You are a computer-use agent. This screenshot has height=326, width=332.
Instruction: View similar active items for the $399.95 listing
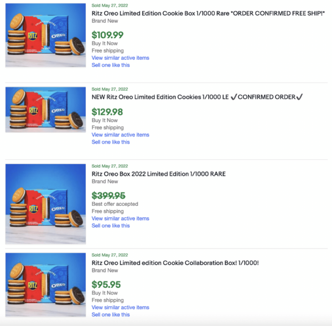tap(120, 218)
